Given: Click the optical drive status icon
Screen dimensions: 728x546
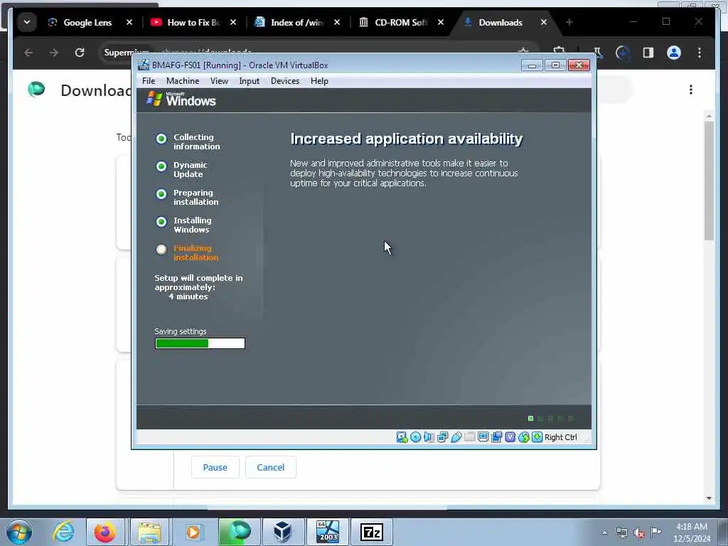Looking at the screenshot, I should [415, 437].
